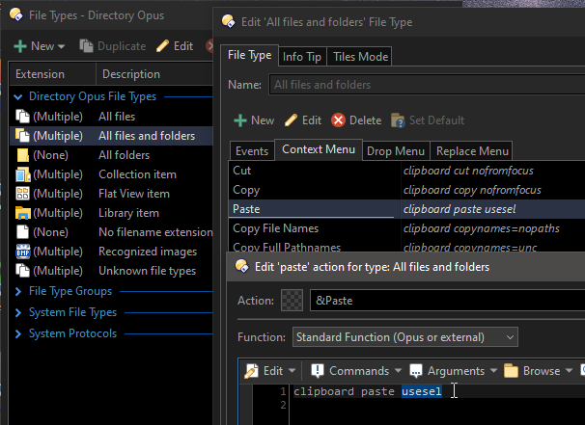Click the 'clipboard cut nofromfocus' command cell
The height and width of the screenshot is (425, 585).
(468, 171)
